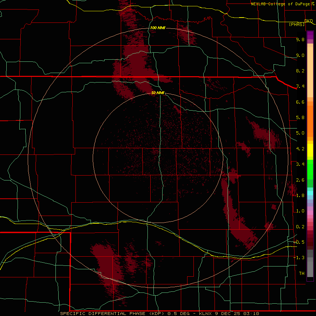
Task: Click the 4.2 scale value
Action: 300,149
